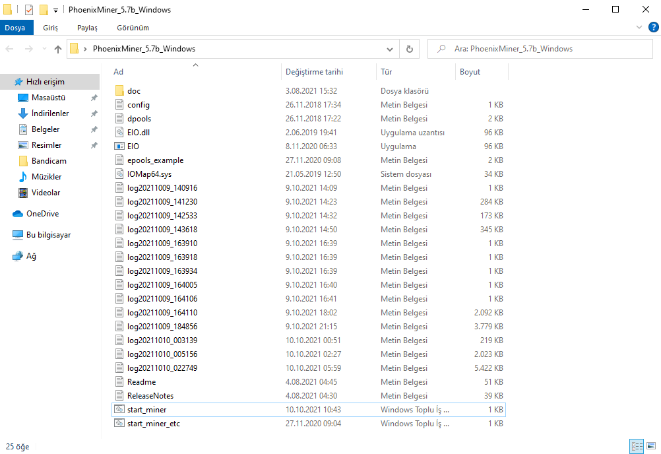This screenshot has width=661, height=454.
Task: Open recent locations dropdown next to forward arrow
Action: point(44,49)
